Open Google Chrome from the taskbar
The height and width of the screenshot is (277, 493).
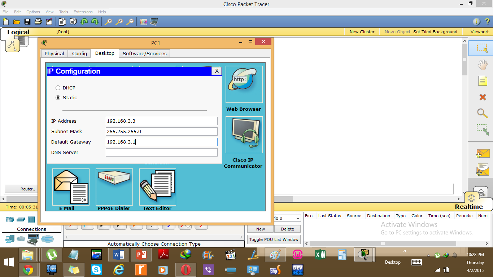coord(28,270)
